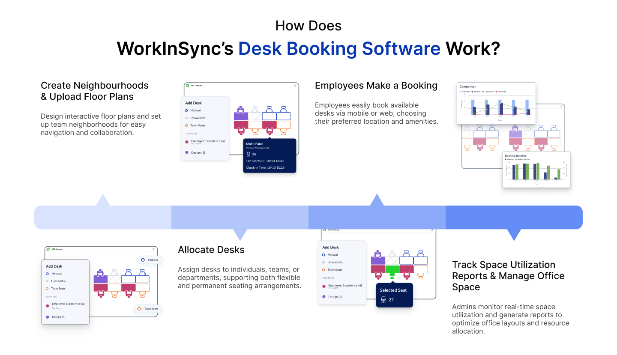Click the Check-in Time: 18/10 10:26 line
This screenshot has height=355, width=617.
pyautogui.click(x=265, y=167)
